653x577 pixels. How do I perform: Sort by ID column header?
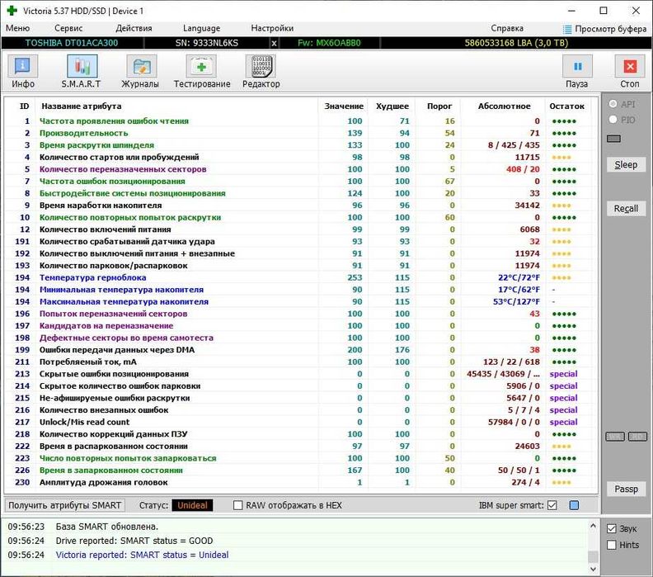(24, 106)
